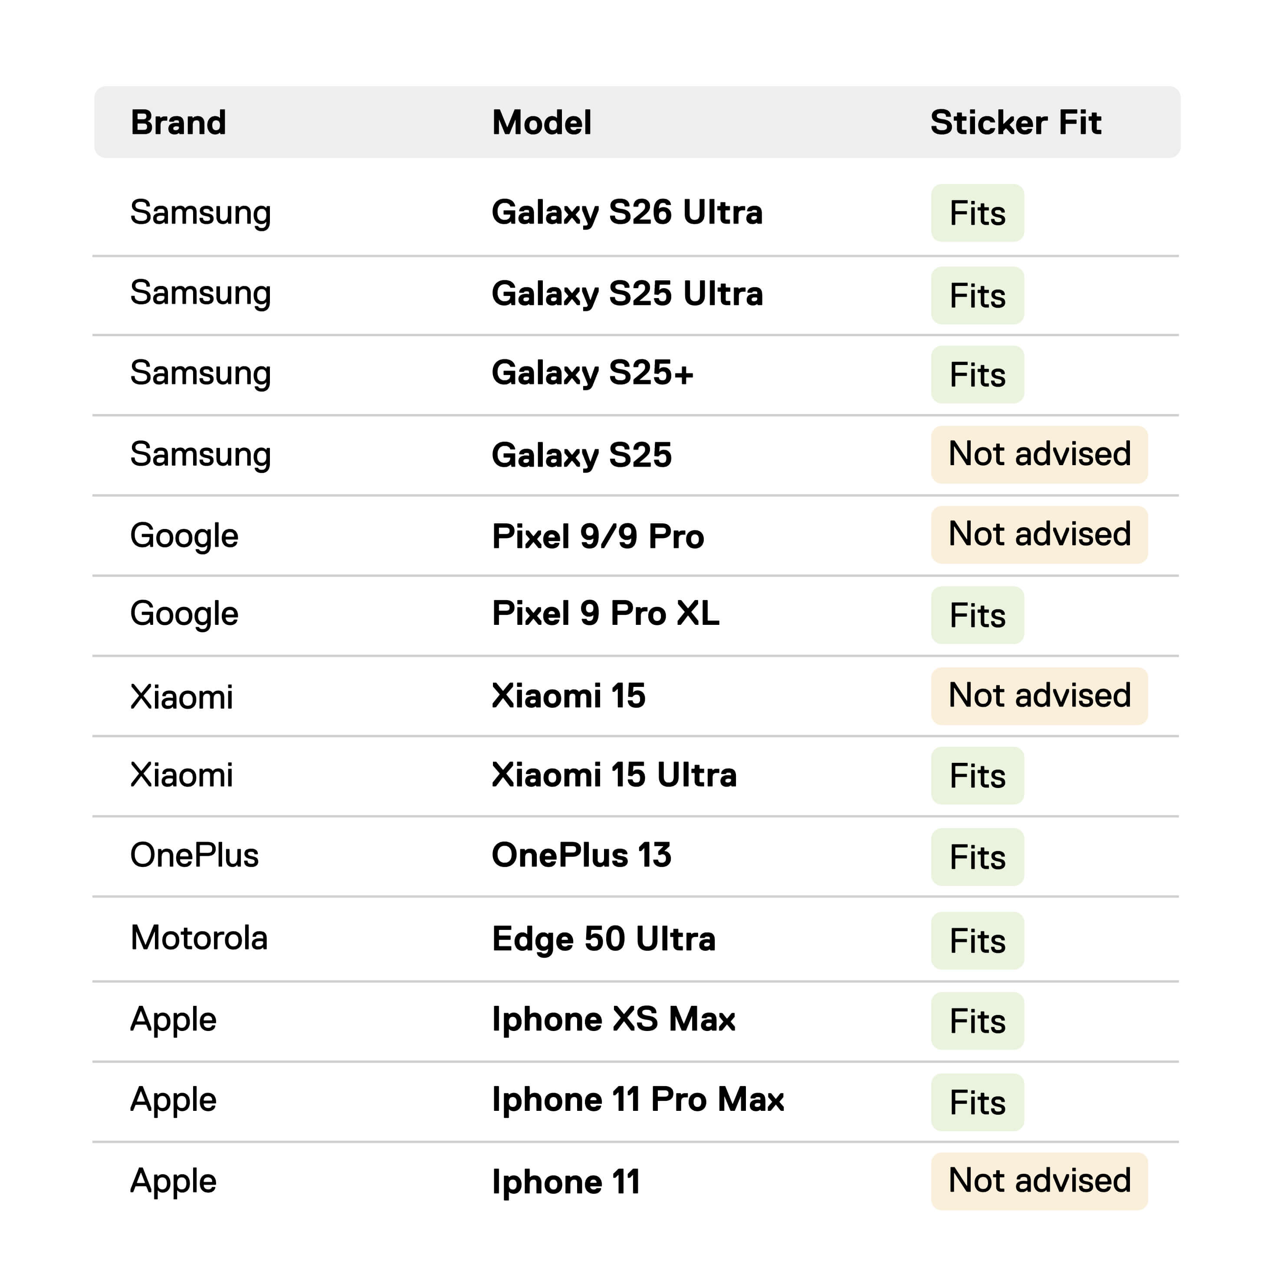Click the OnePlus brand cell
Image resolution: width=1274 pixels, height=1274 pixels.
pos(194,855)
